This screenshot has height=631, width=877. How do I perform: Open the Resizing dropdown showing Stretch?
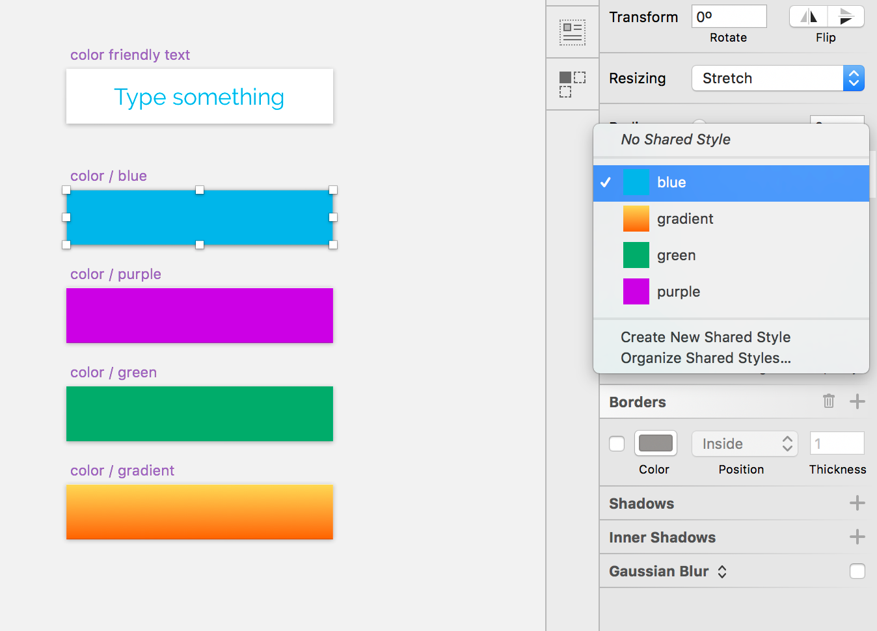pyautogui.click(x=777, y=77)
